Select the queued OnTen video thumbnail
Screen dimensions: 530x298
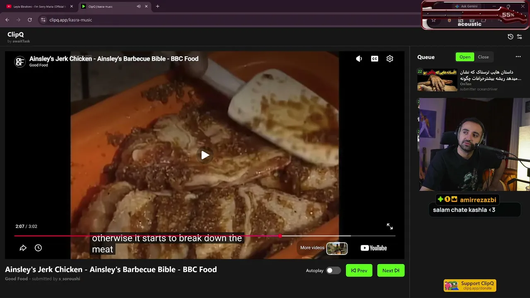pyautogui.click(x=437, y=80)
